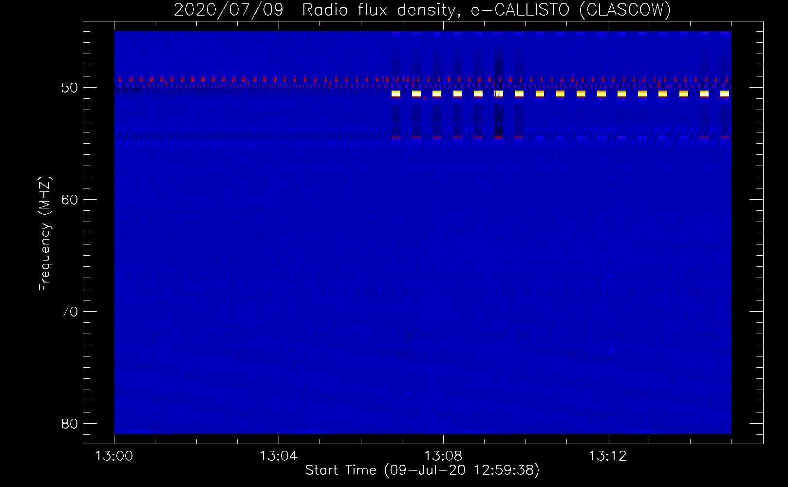Click the 60 MHz frequency tick label

[70, 200]
